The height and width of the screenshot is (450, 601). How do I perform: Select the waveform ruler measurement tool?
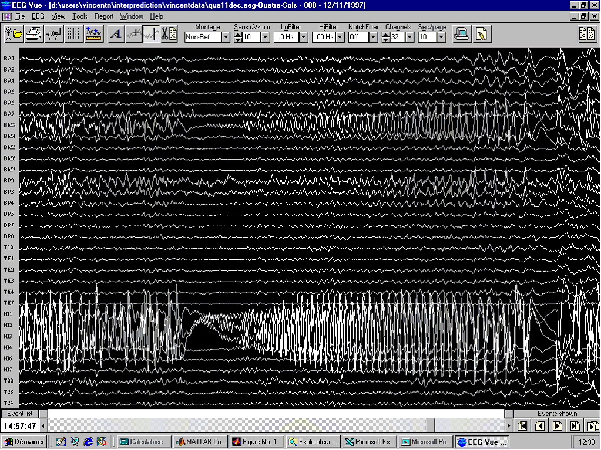(x=93, y=33)
